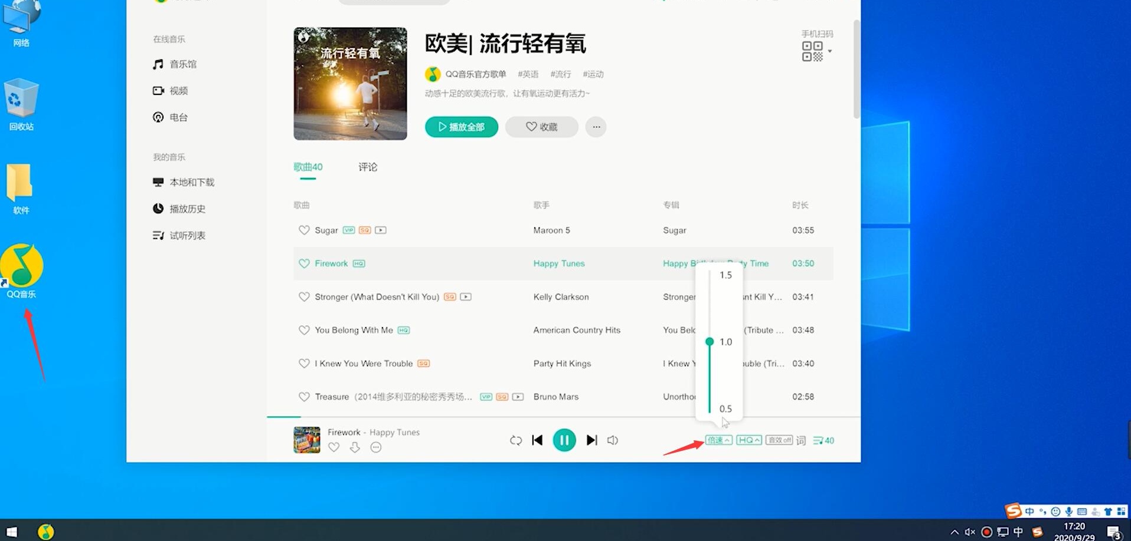Open the 回收站 recycle bin on desktop

click(x=21, y=104)
